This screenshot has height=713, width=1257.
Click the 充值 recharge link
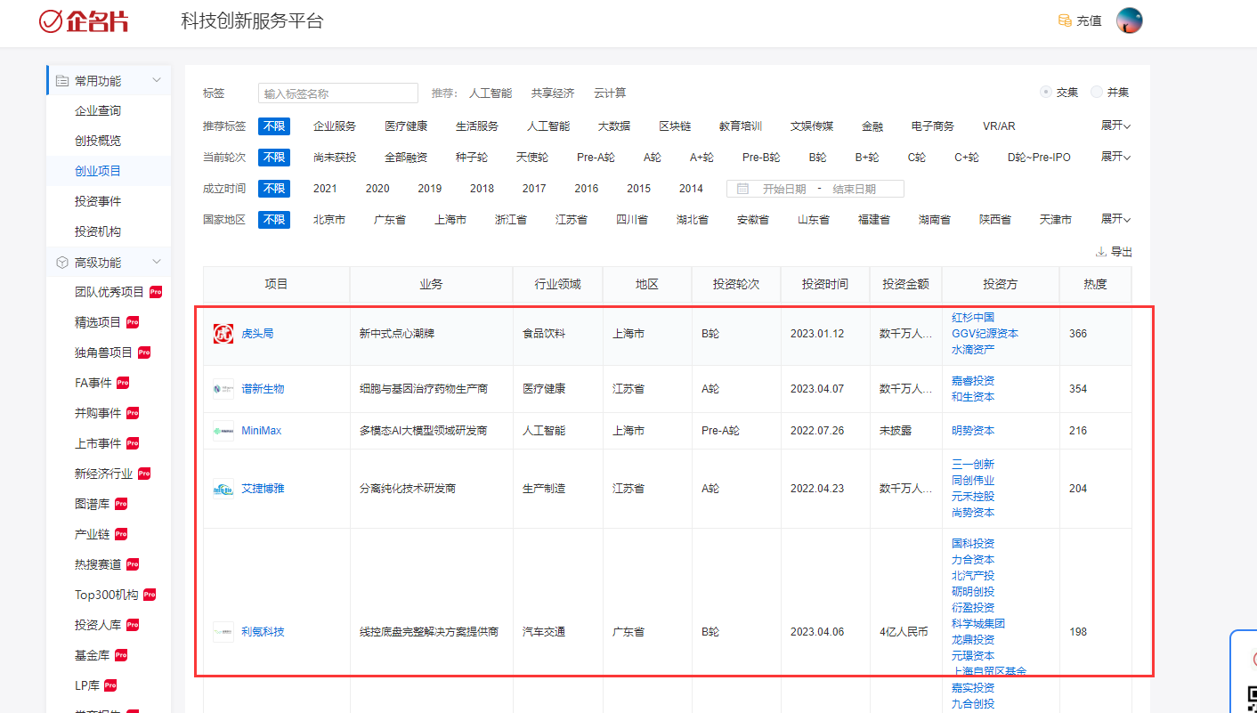pos(1089,21)
